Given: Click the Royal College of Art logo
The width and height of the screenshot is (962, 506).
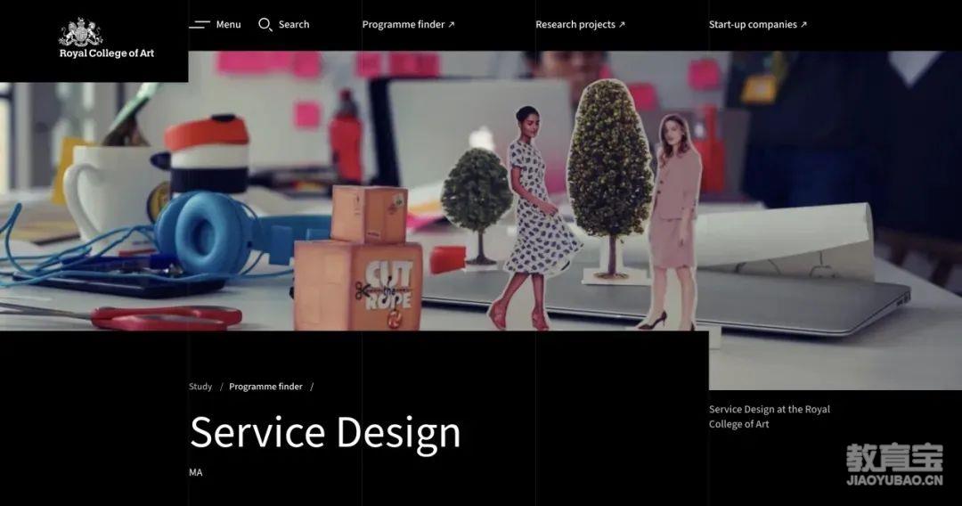Looking at the screenshot, I should [x=107, y=38].
